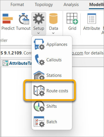The image size is (104, 137).
Task: Open the Format ribbon tab
Action: (x=17, y=5)
